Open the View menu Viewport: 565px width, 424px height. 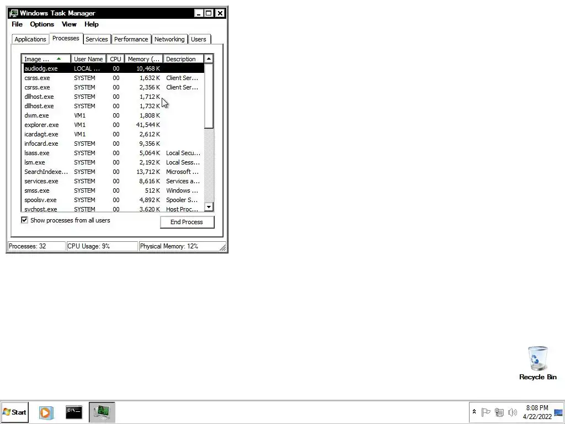tap(69, 24)
